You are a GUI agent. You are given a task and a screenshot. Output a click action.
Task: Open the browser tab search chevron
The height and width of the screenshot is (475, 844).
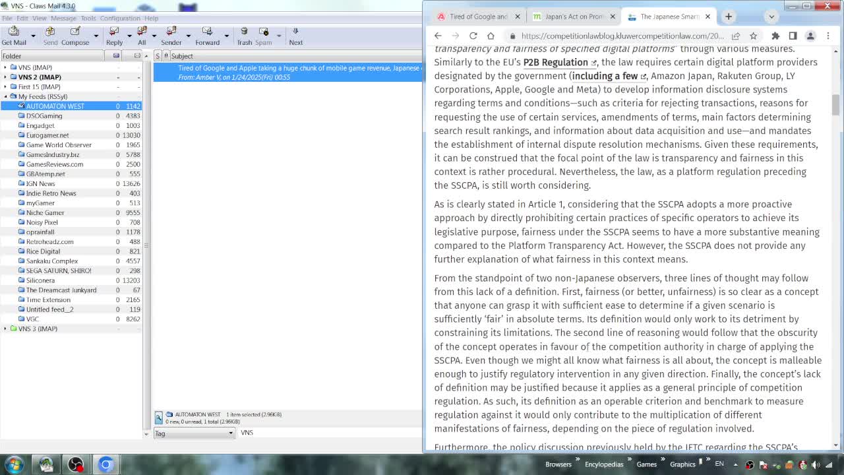point(771,16)
